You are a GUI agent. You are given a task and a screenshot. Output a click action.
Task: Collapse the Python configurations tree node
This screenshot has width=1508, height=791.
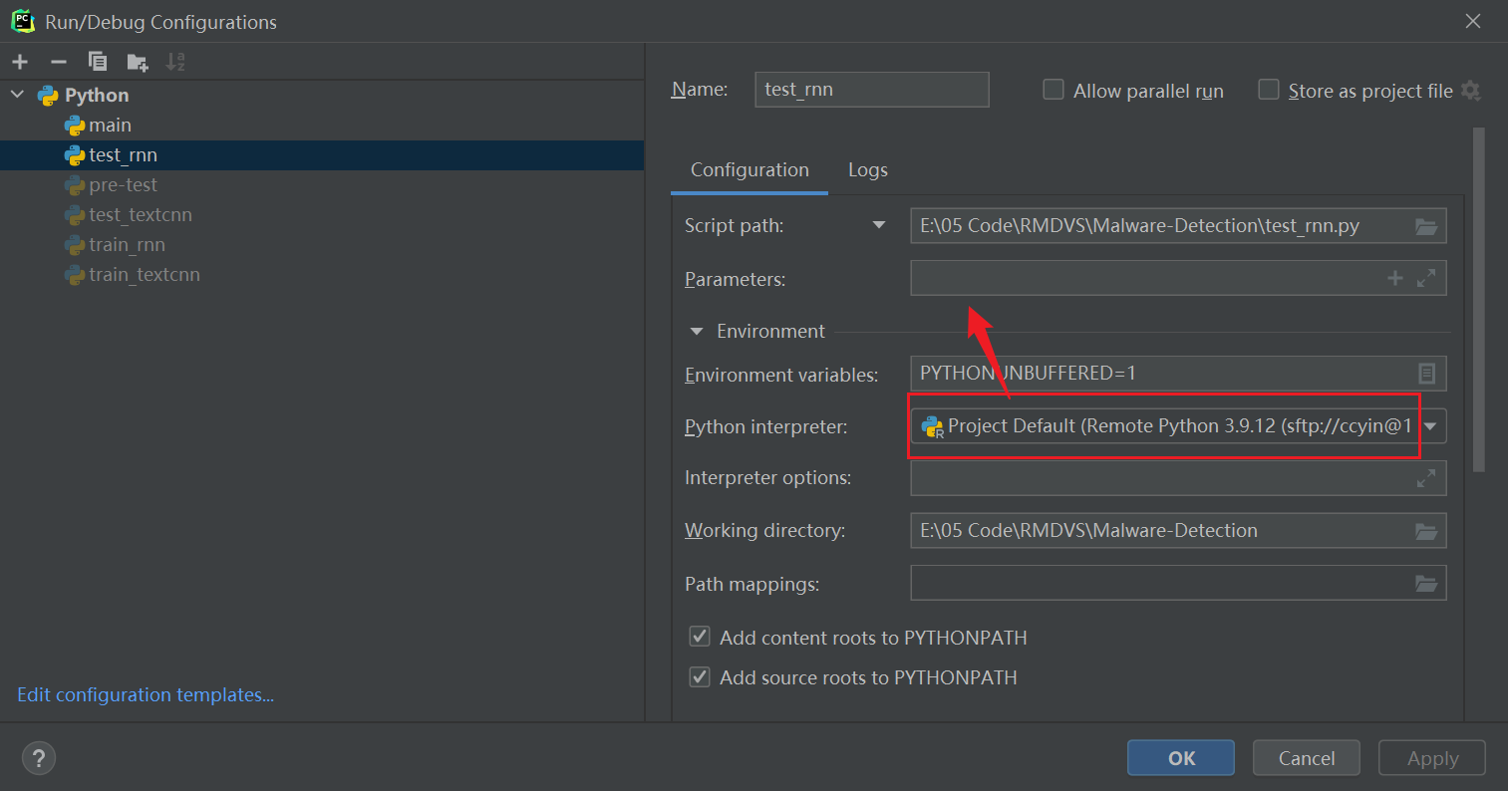point(18,95)
